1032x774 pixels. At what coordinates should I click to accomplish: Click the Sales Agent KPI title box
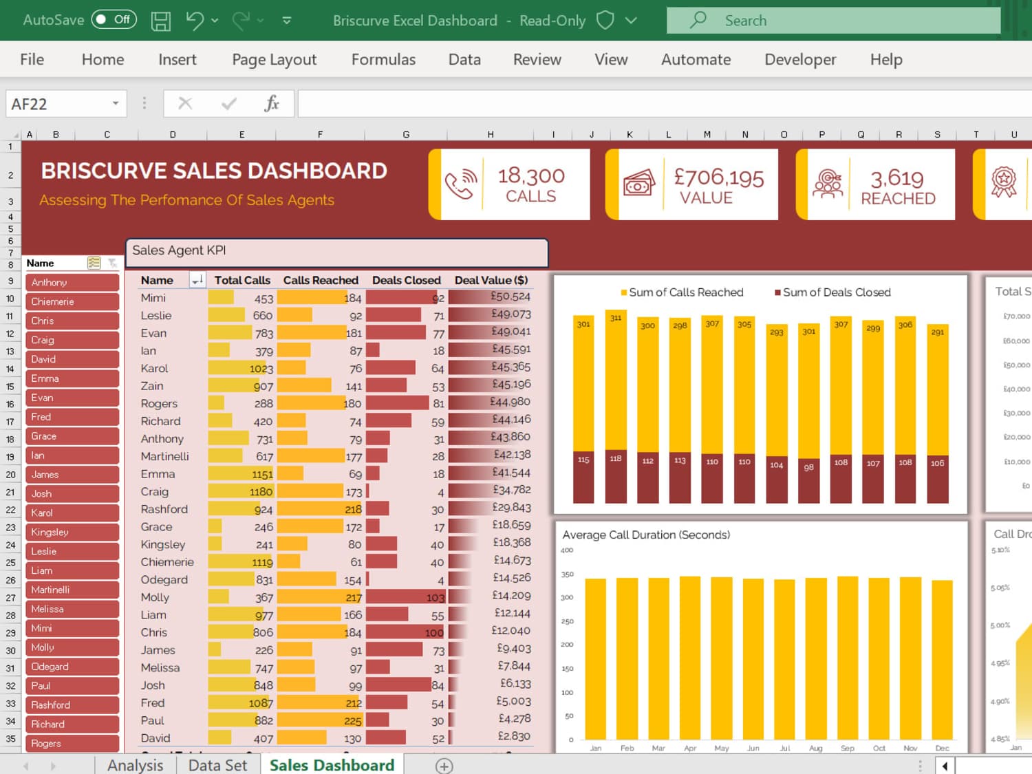tap(337, 252)
